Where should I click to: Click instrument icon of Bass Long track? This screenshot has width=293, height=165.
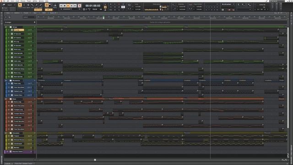(x=12, y=72)
